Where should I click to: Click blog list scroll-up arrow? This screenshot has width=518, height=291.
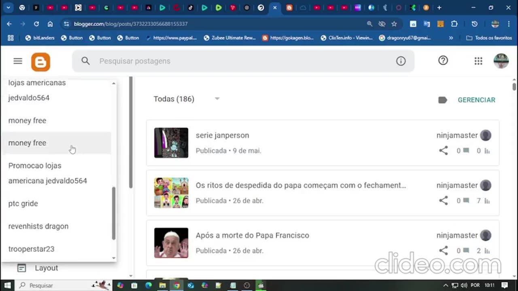(114, 83)
